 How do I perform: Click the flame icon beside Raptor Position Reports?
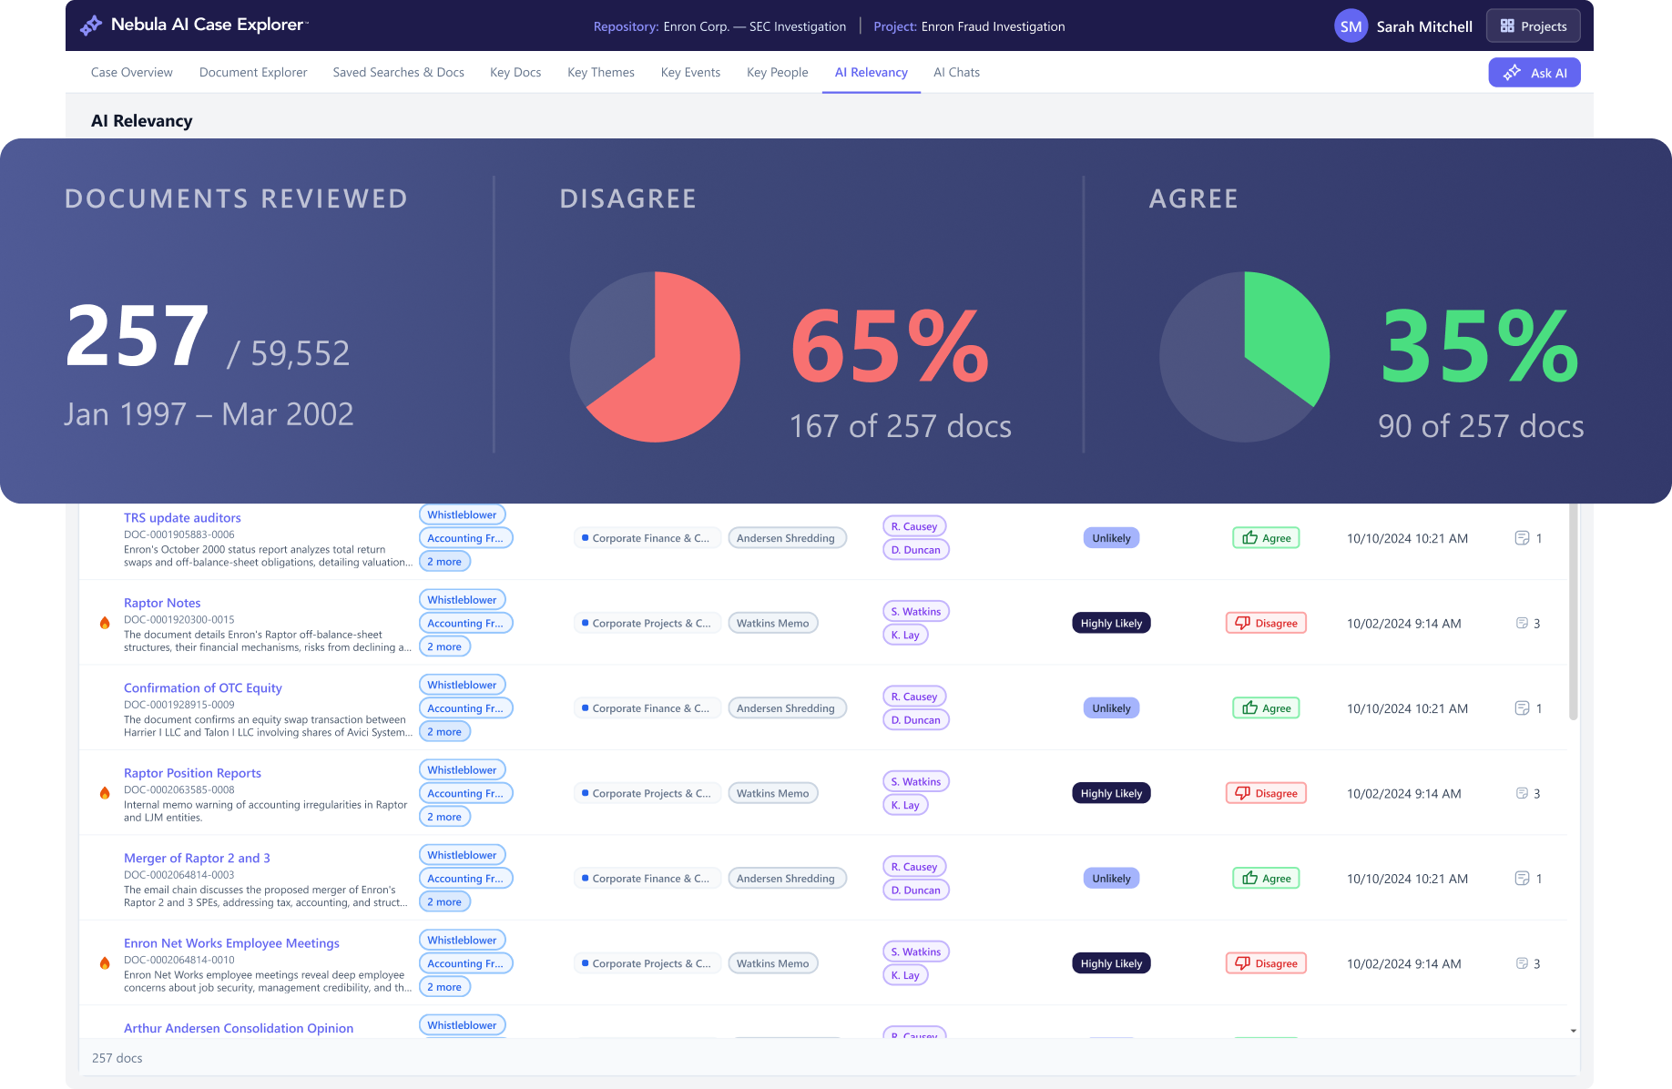click(x=105, y=793)
